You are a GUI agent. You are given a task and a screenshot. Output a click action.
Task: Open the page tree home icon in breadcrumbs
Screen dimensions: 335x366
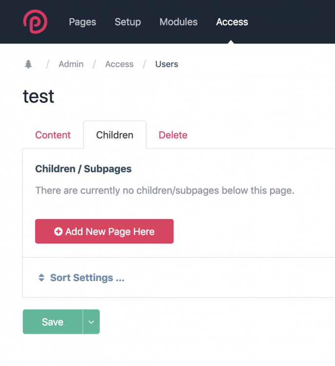28,64
